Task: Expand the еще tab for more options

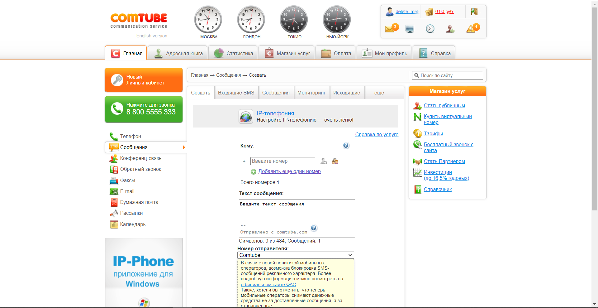Action: coord(379,93)
